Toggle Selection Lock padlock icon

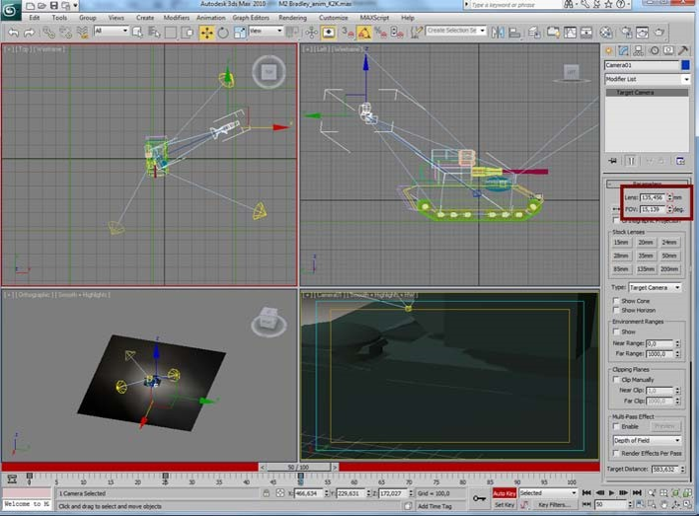click(267, 493)
